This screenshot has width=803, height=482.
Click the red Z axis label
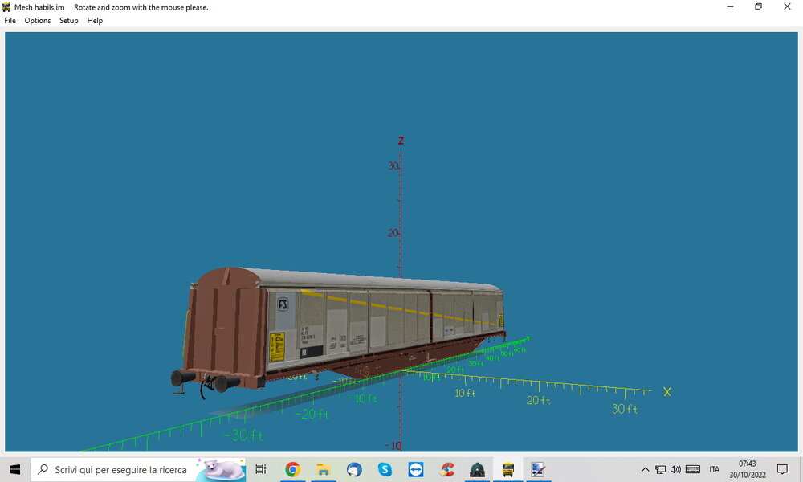tap(401, 141)
